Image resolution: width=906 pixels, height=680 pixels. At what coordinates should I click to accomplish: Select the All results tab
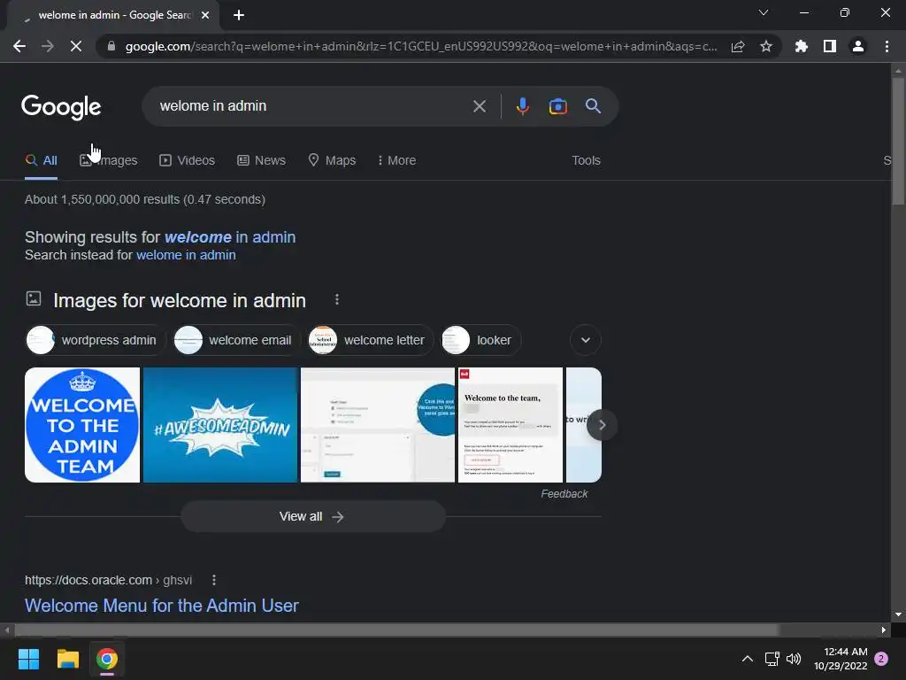coord(41,161)
